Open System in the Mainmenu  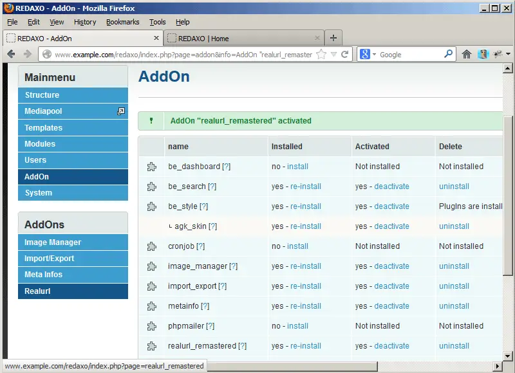point(73,193)
